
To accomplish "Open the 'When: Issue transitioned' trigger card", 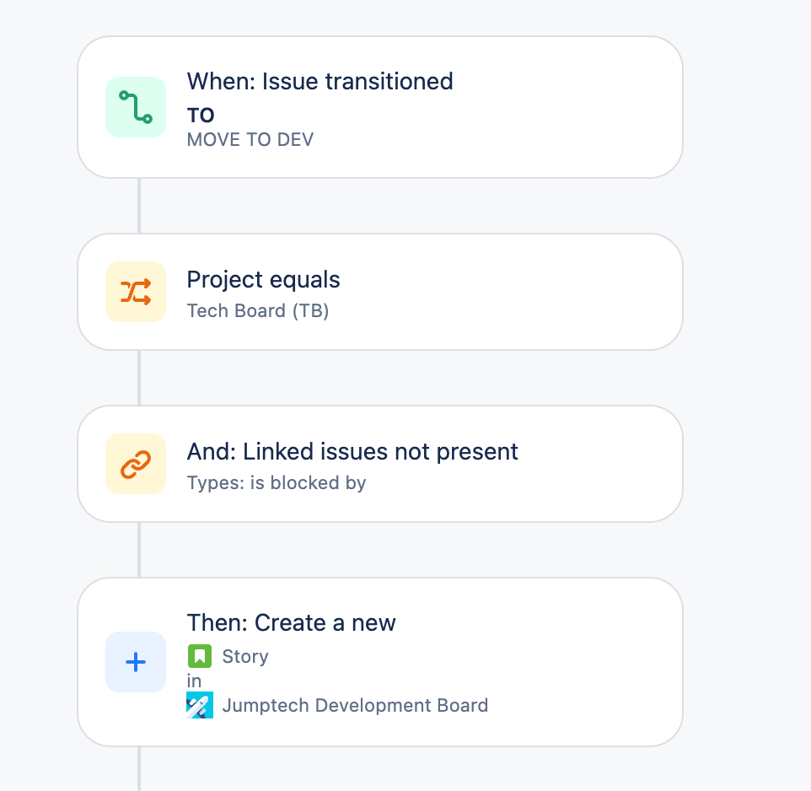I will point(380,107).
